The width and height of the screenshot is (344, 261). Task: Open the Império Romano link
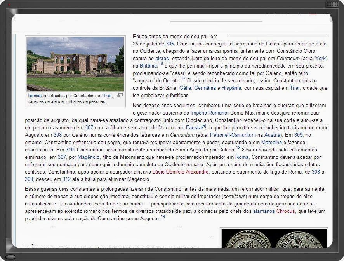[208, 113]
